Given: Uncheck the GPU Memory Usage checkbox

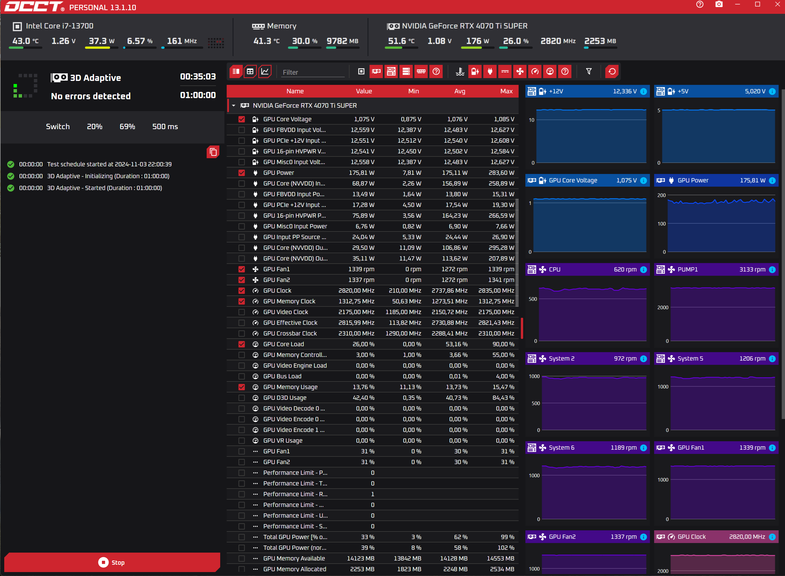Looking at the screenshot, I should 242,387.
